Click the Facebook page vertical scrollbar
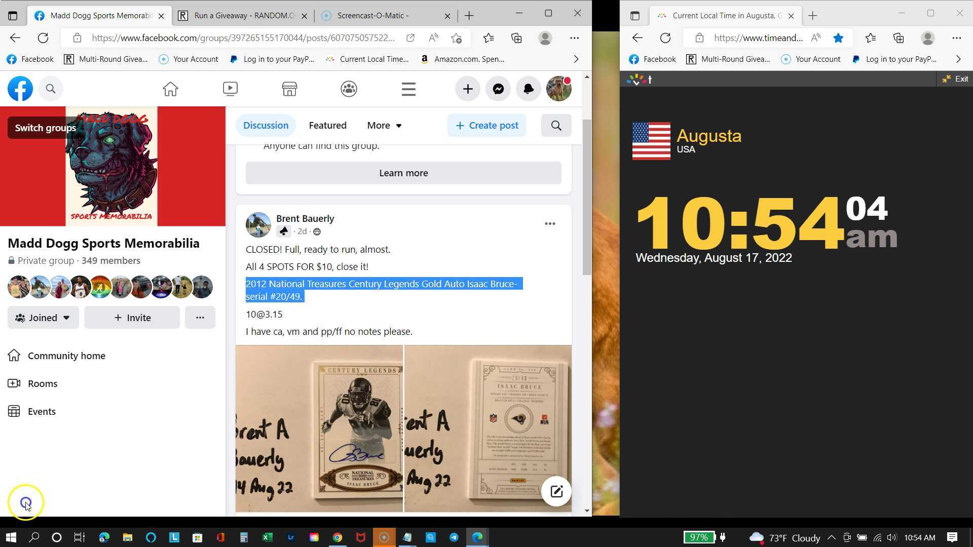This screenshot has height=547, width=973. [587, 198]
